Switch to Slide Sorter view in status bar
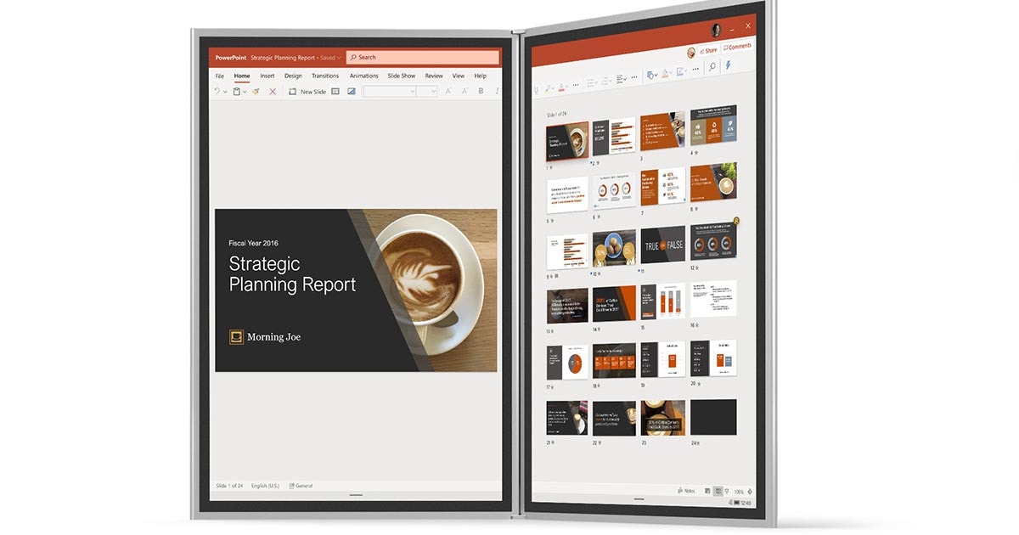The width and height of the screenshot is (1019, 535). pos(718,491)
